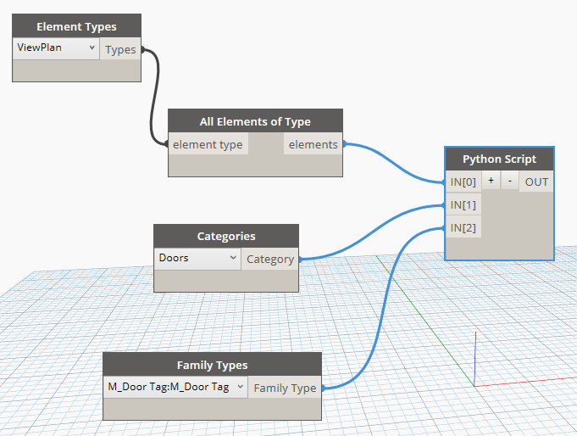Viewport: 577px width, 436px height.
Task: Select the IN[2] input port
Action: pos(463,227)
